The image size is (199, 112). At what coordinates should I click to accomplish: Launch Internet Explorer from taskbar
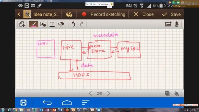coord(9,110)
